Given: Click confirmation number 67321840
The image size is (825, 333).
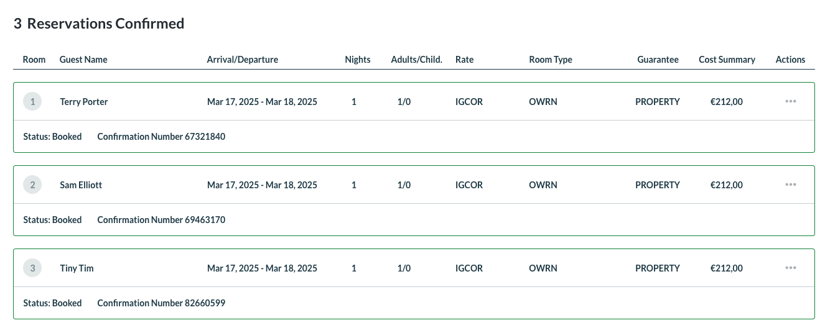Looking at the screenshot, I should [205, 137].
